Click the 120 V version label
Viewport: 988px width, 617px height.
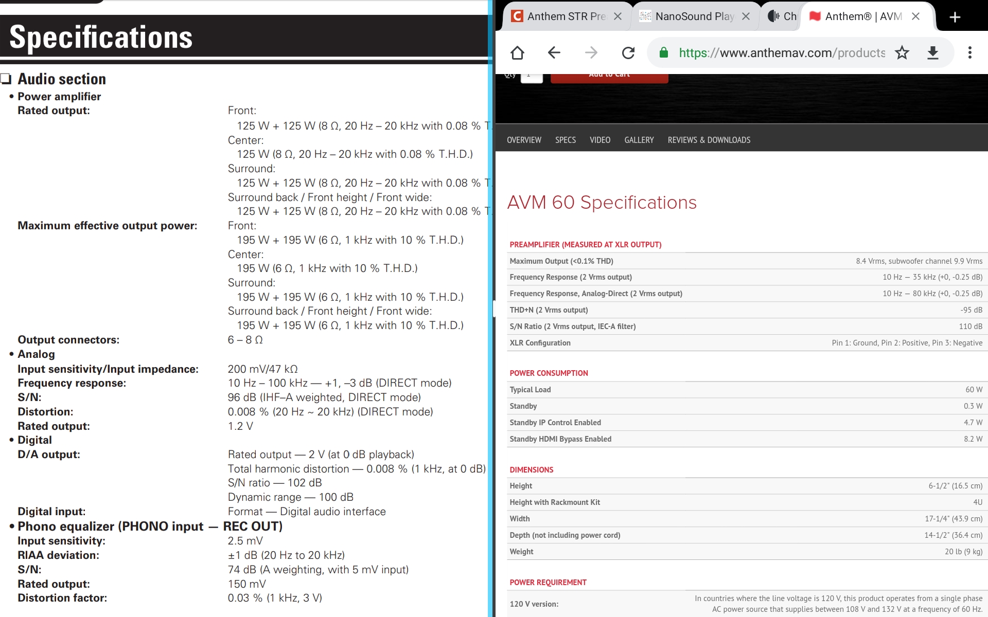[534, 604]
